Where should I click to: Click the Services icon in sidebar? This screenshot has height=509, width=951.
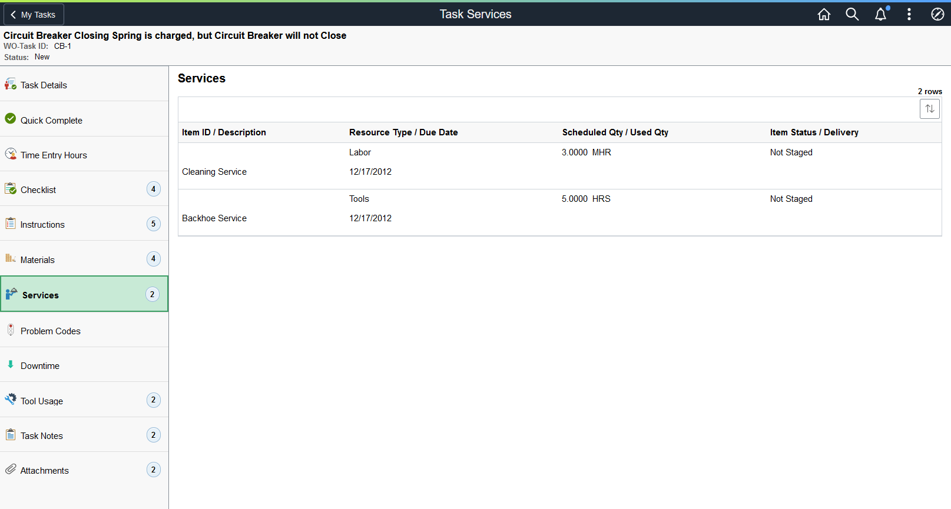11,294
